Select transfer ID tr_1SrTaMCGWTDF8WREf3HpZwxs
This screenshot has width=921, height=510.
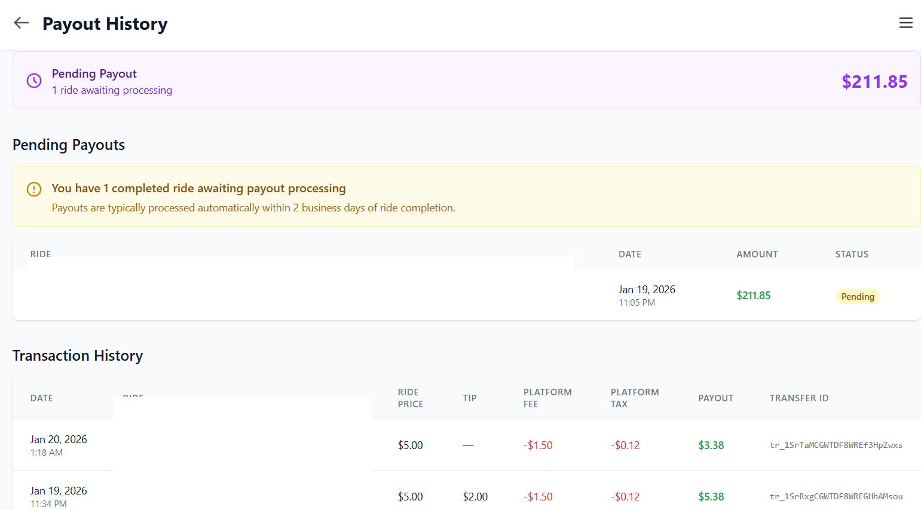837,445
